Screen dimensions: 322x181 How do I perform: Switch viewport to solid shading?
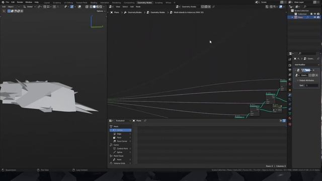94,7
